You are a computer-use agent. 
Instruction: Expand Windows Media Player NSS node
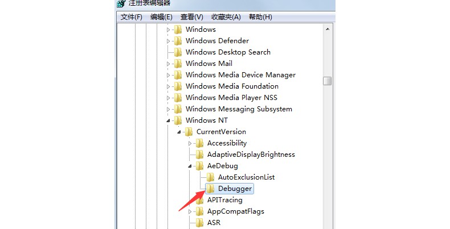168,98
